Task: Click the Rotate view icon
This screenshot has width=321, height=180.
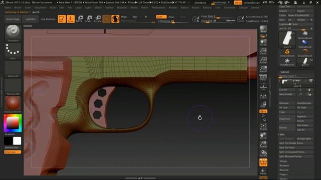Action: click(263, 153)
